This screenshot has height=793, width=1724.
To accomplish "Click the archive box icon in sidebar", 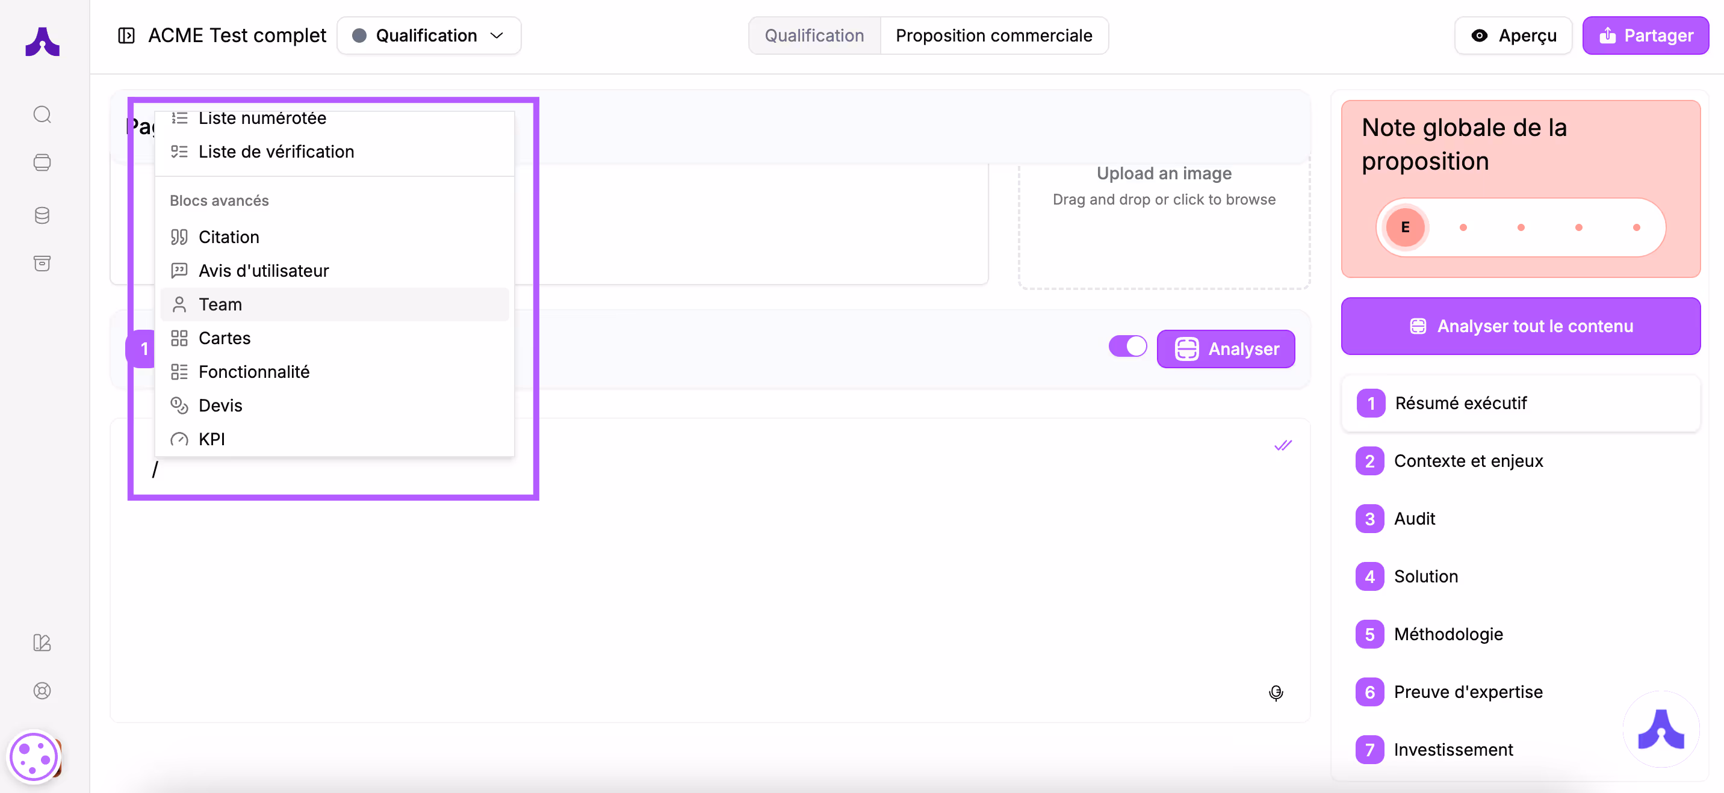I will pyautogui.click(x=42, y=263).
